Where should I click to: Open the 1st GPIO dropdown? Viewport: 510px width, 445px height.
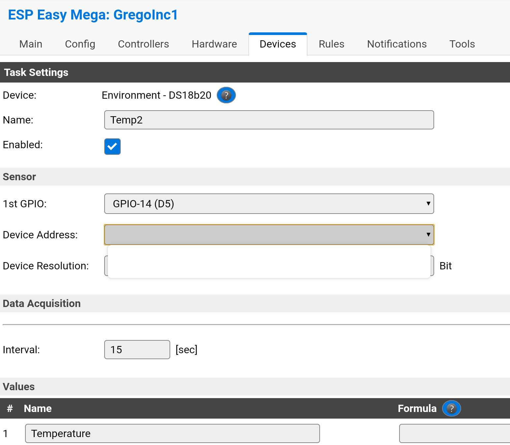(x=269, y=204)
